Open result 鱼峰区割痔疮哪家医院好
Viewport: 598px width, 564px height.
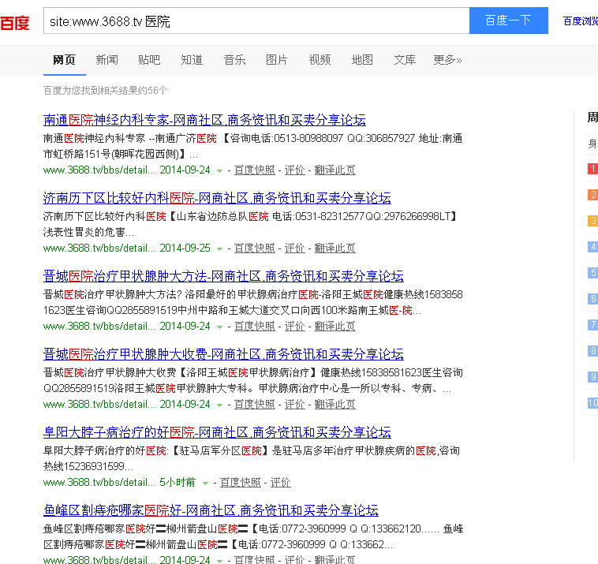pos(211,510)
